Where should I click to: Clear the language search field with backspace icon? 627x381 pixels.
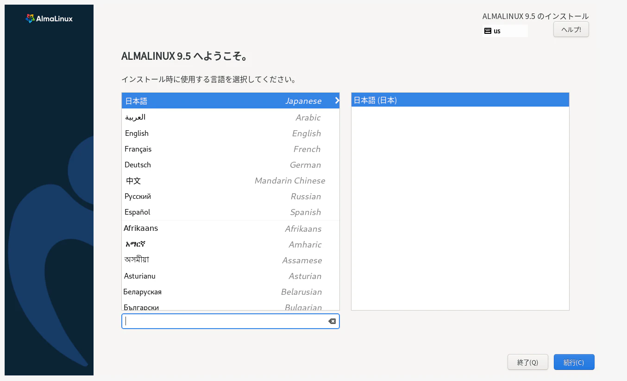pos(332,321)
